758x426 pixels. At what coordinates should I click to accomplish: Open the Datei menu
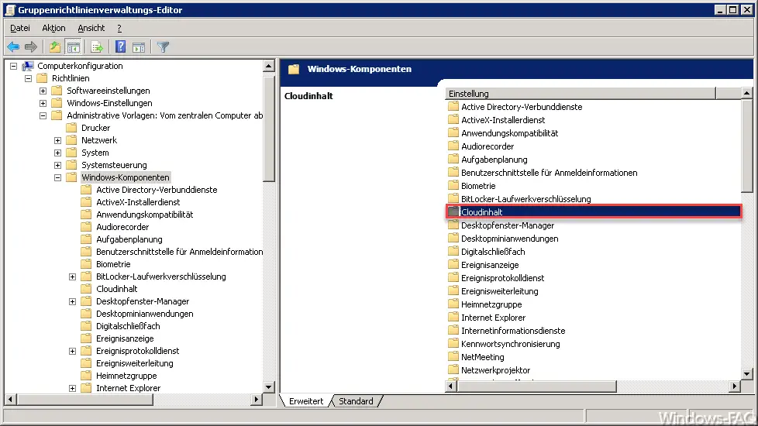pos(20,28)
